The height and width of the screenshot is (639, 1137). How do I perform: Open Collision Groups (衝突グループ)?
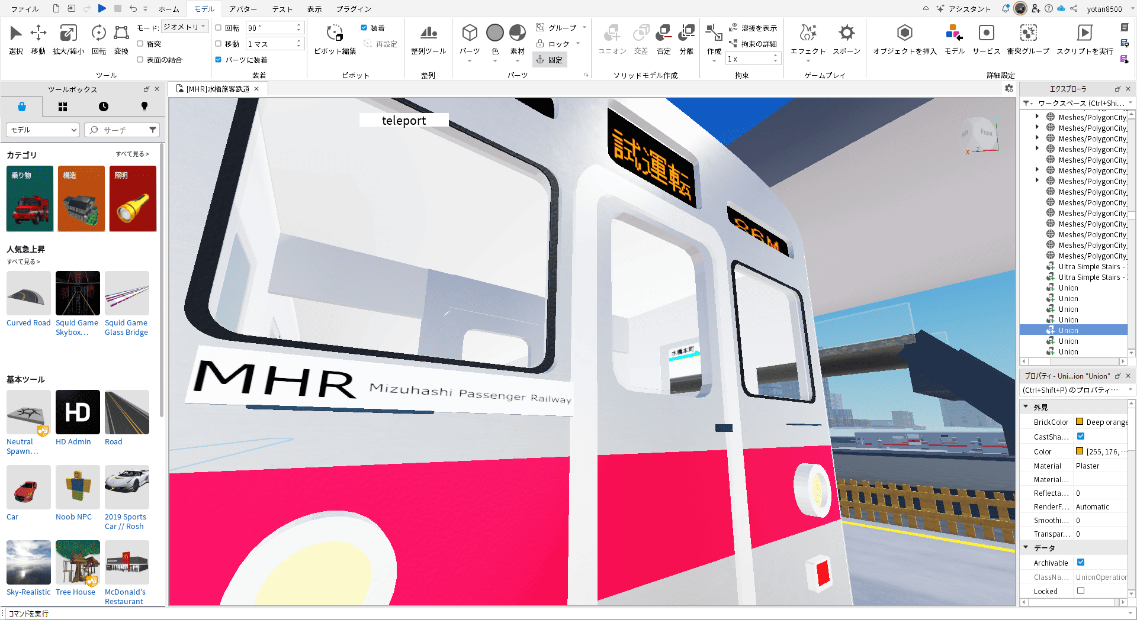(x=1028, y=39)
